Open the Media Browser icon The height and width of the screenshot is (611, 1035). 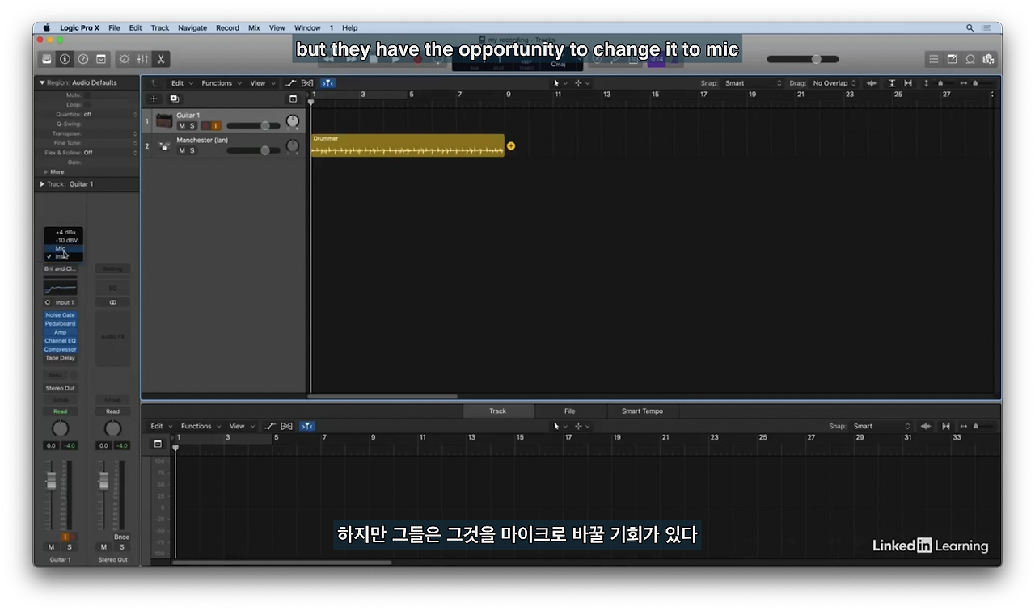click(987, 59)
